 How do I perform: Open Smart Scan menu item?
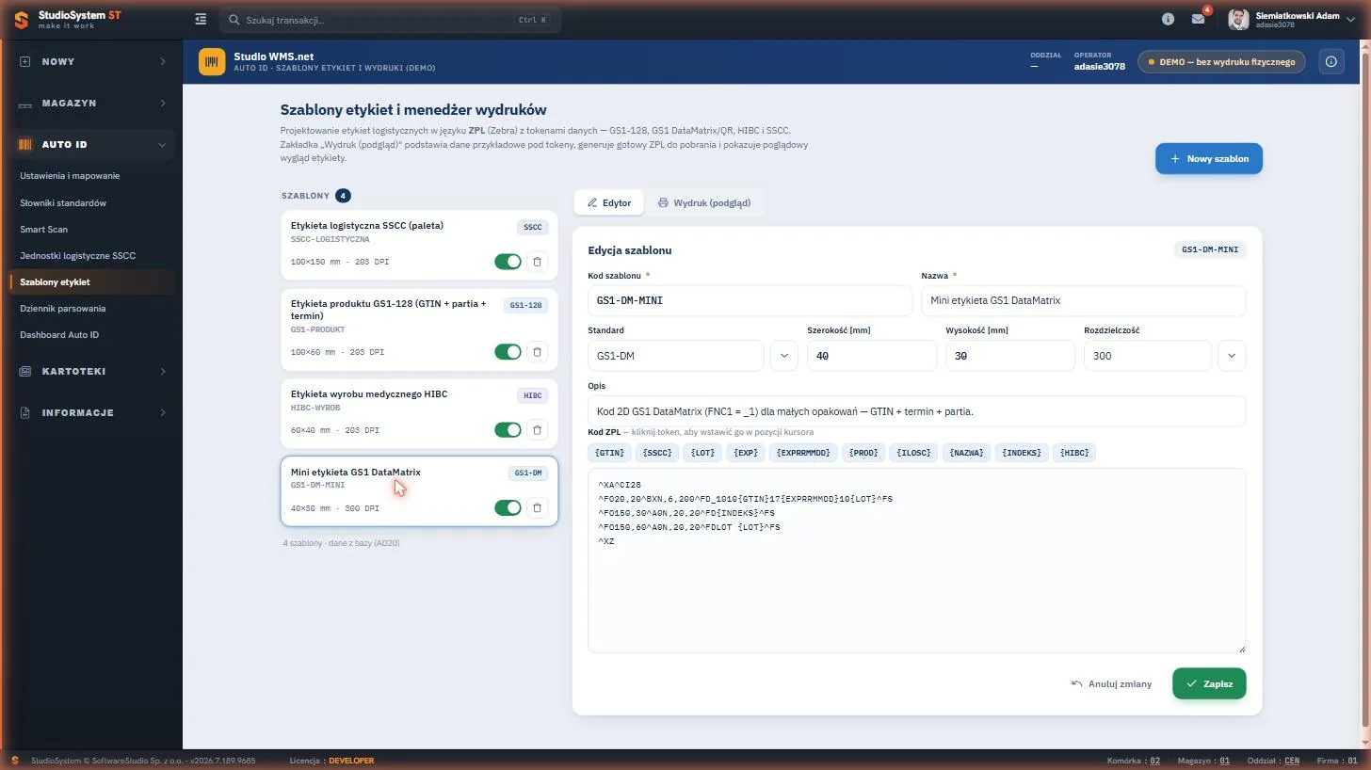pos(43,229)
